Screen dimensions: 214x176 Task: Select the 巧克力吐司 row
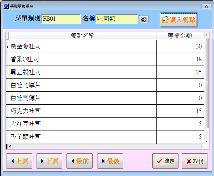(82, 111)
